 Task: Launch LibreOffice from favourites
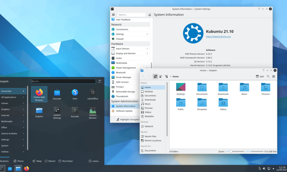click(x=93, y=94)
